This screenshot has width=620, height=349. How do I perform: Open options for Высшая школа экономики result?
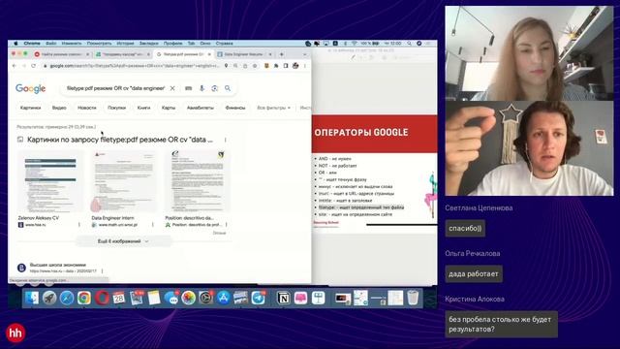103,271
